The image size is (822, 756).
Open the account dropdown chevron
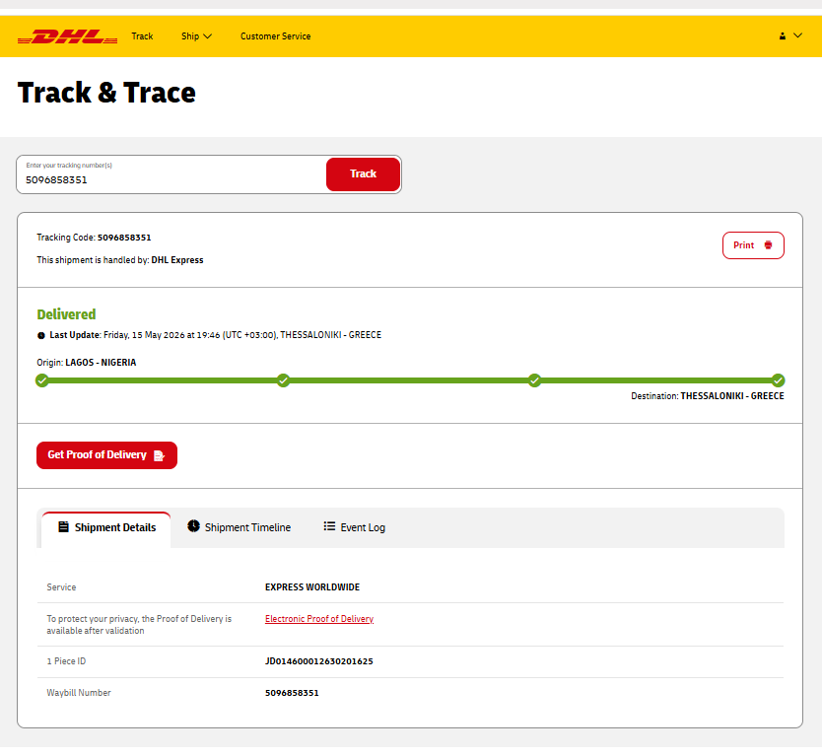point(797,35)
